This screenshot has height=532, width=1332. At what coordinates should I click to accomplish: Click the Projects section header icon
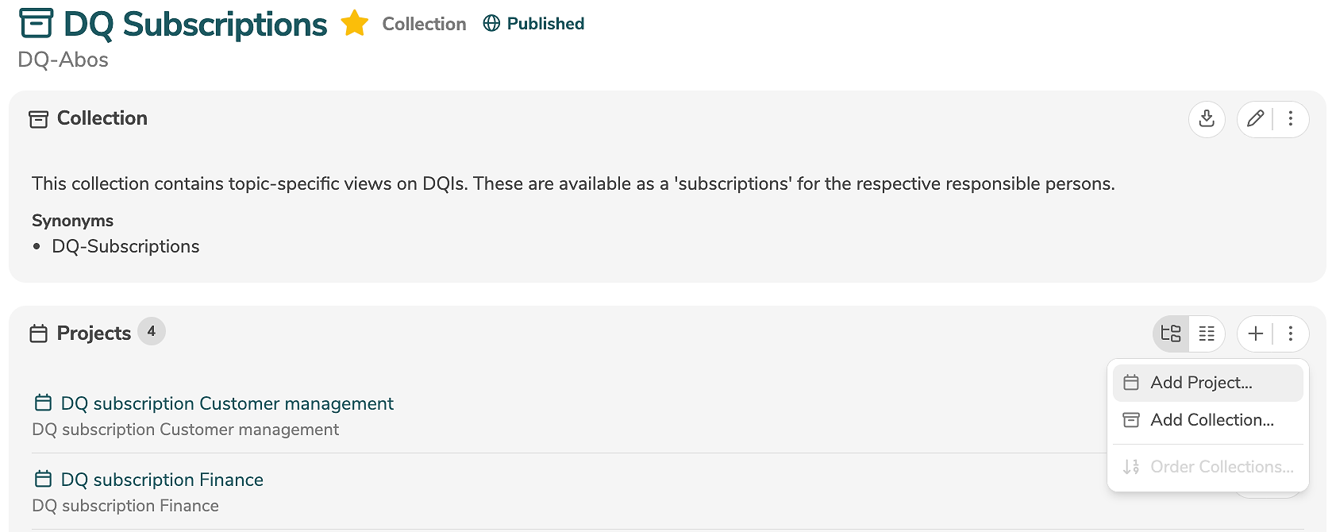39,333
